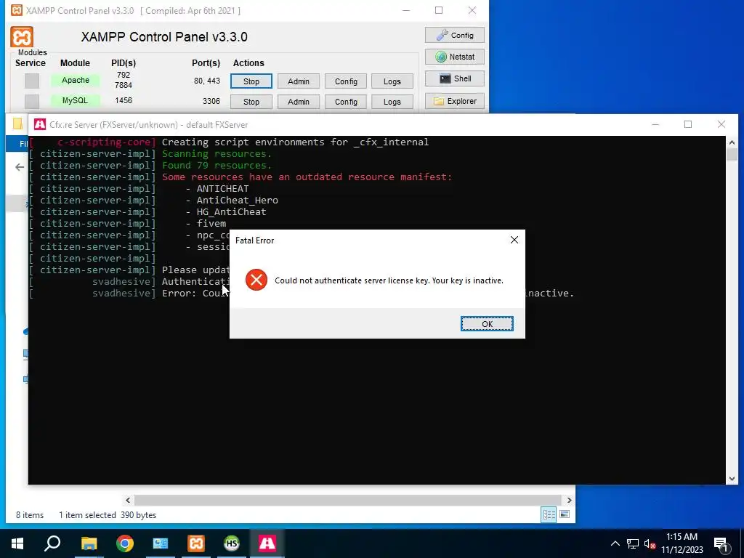Viewport: 744px width, 558px height.
Task: Click the File Explorer horizontal scrollbar thumb
Action: click(x=348, y=500)
